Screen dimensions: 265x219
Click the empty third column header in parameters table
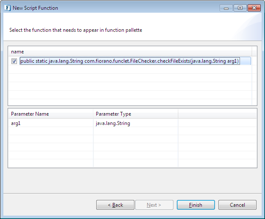[218, 114]
